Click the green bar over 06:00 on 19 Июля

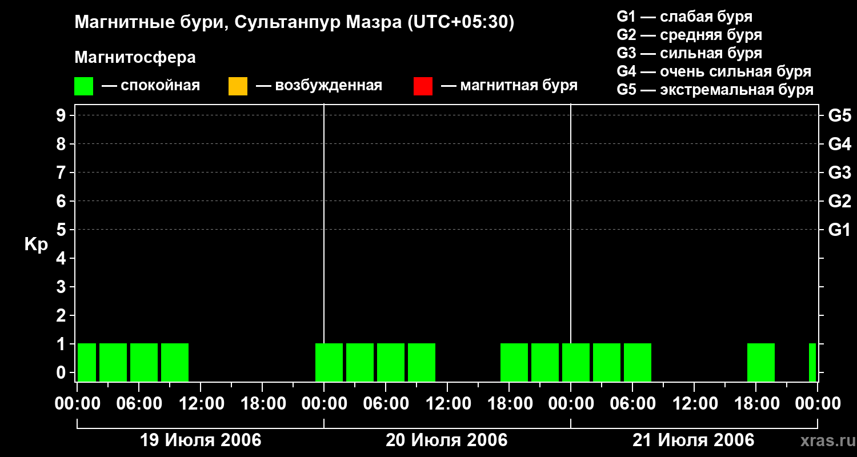[x=144, y=362]
